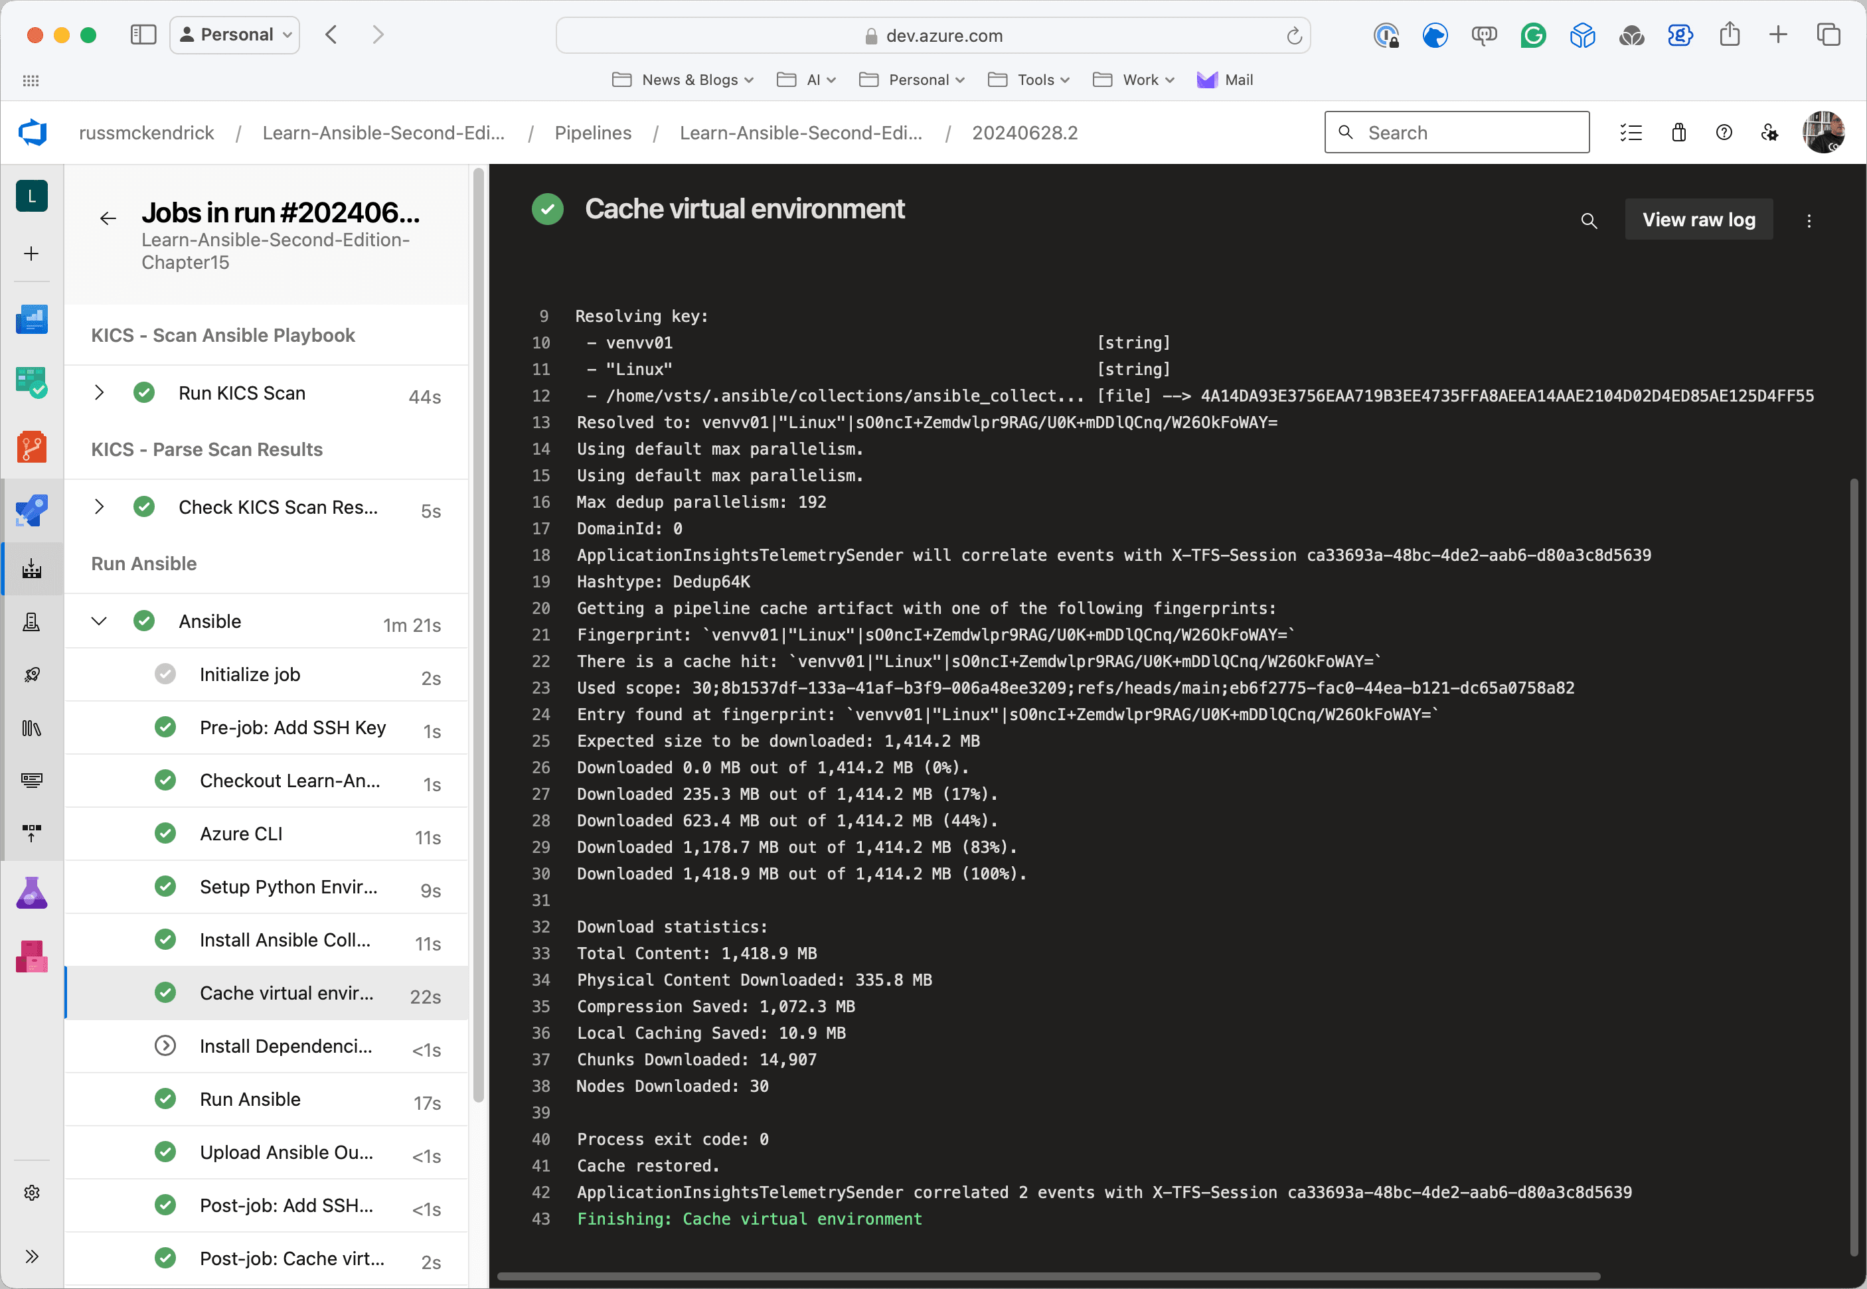The height and width of the screenshot is (1289, 1867).
Task: Expand the Check KICS Scan Results job
Action: 100,507
